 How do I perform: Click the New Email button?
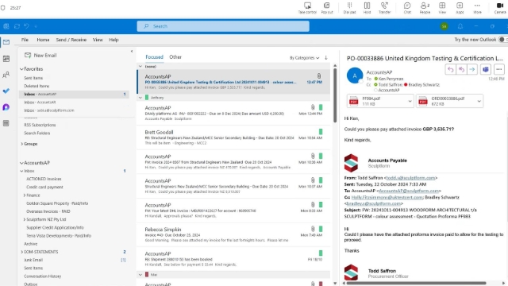point(40,56)
